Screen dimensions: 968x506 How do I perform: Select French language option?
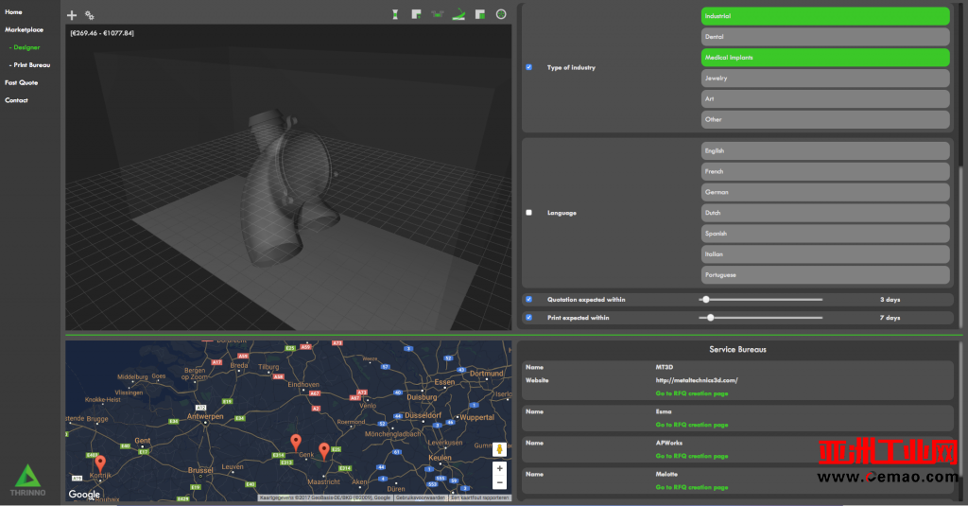824,171
